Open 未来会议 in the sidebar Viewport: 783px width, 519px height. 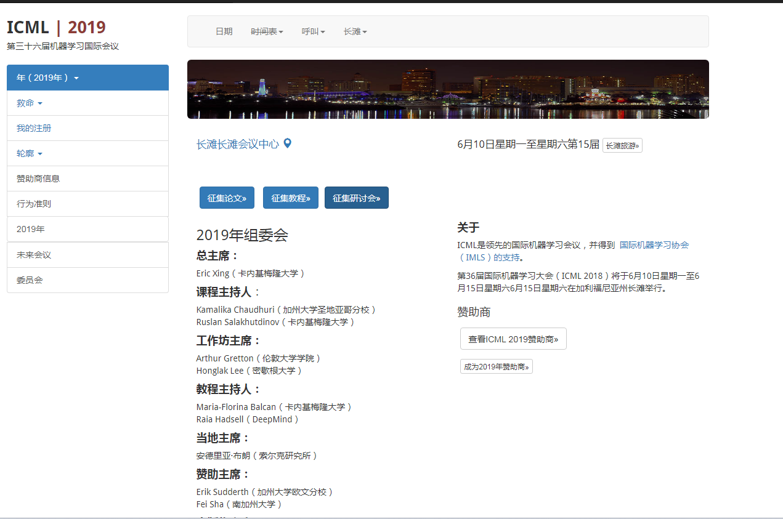pyautogui.click(x=87, y=255)
